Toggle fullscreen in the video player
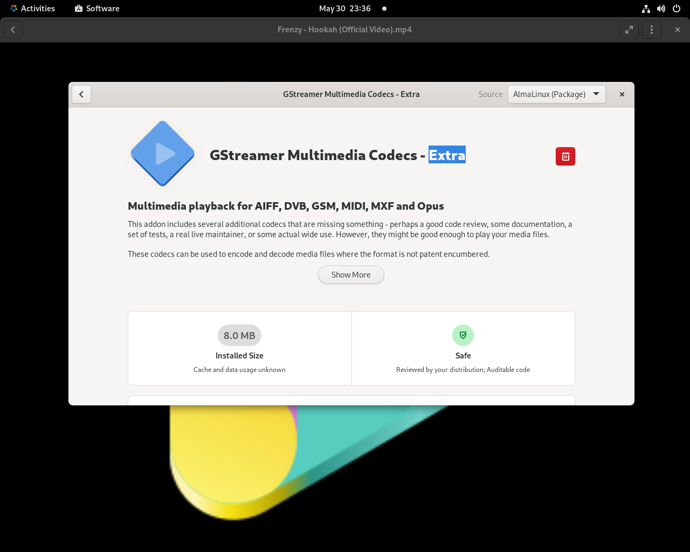Screen dimensions: 690x552 [x=629, y=30]
